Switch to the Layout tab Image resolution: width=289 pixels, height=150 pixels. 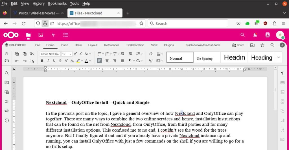coord(93,45)
